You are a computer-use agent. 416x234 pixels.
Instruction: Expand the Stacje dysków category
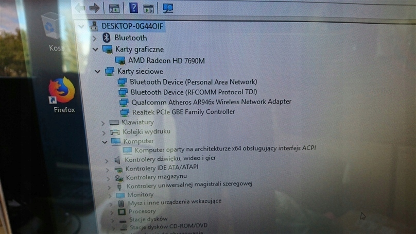[x=113, y=221]
